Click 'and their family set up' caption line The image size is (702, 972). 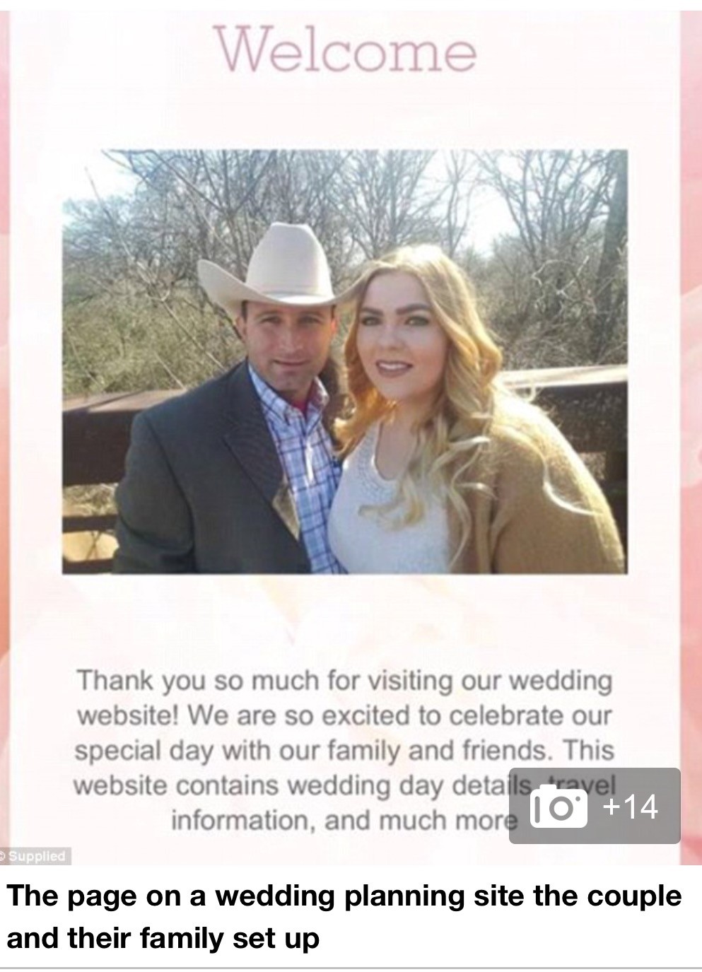pyautogui.click(x=163, y=939)
